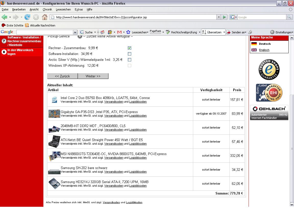Image resolution: width=294 pixels, height=220 pixels.
Task: Open the Ansicht menu
Action: coord(34,9)
